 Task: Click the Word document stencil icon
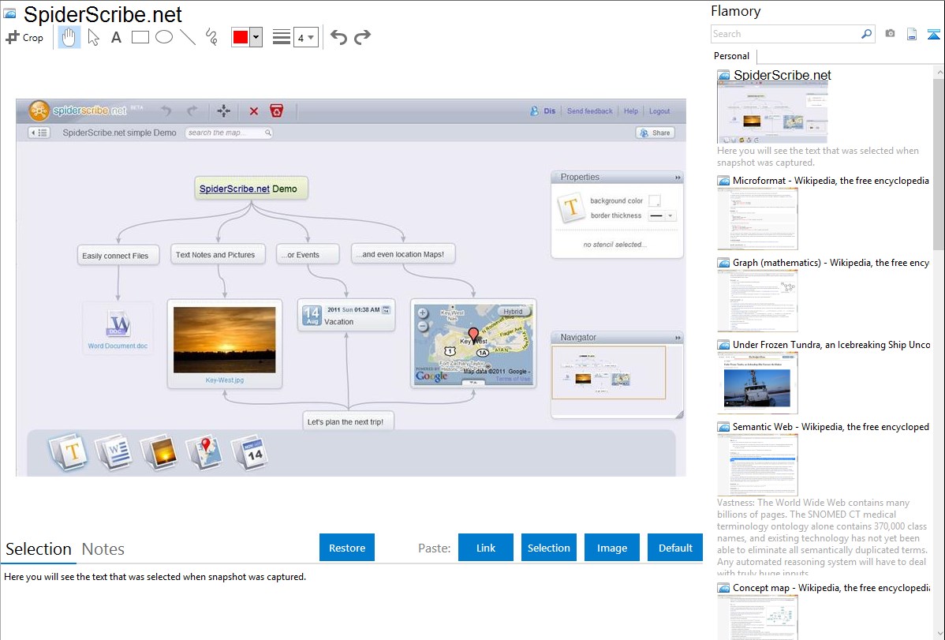[x=114, y=452]
